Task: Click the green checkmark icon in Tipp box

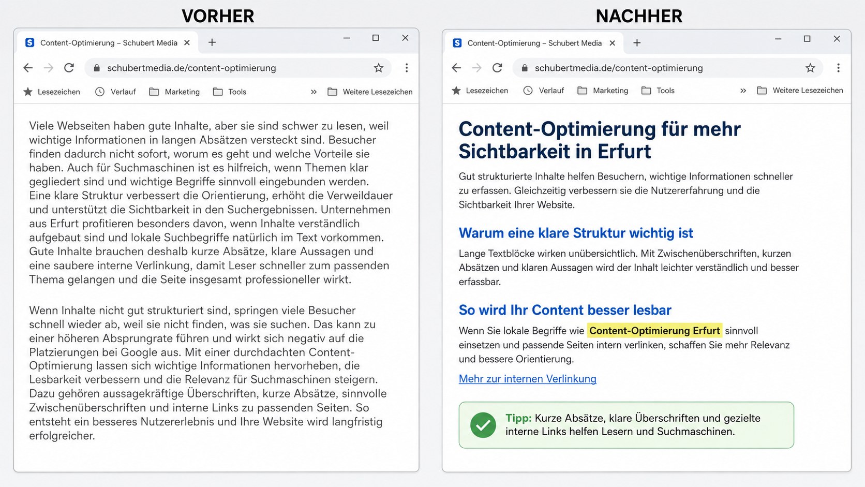Action: (x=483, y=425)
